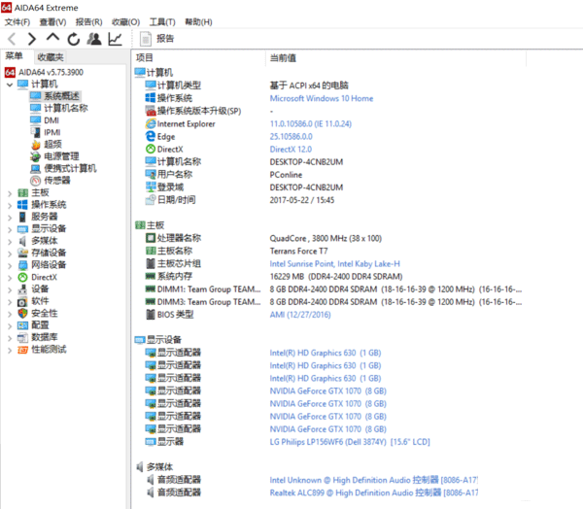
Task: Expand the 显示设备 tree node
Action: (10, 229)
